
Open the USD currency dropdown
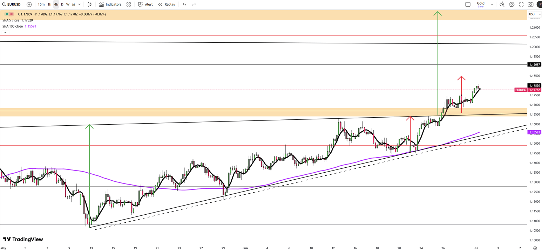[x=534, y=14]
